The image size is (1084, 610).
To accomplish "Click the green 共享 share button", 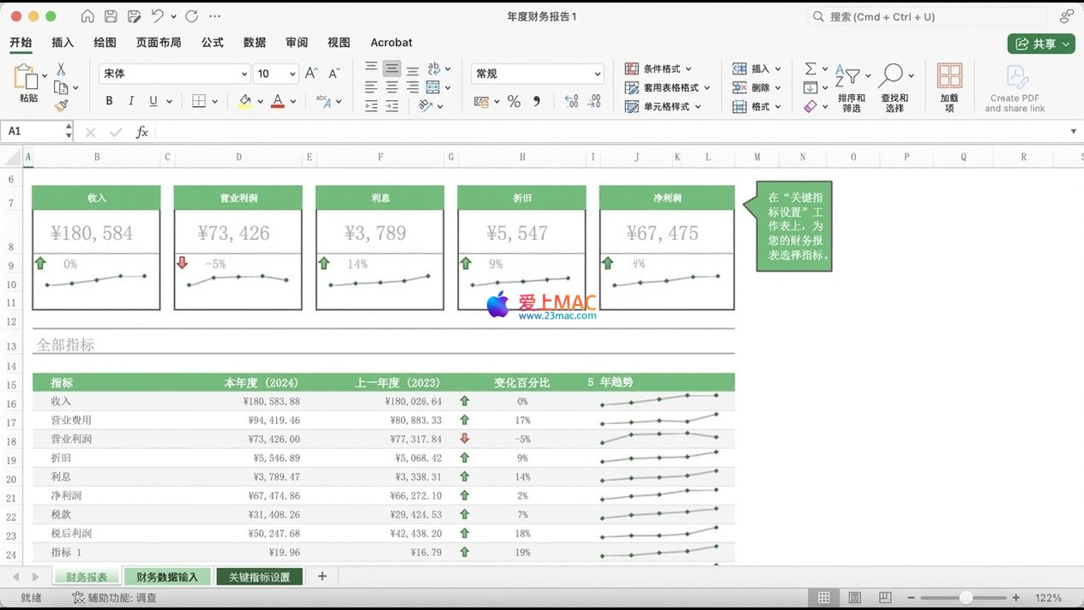I will (x=1040, y=44).
